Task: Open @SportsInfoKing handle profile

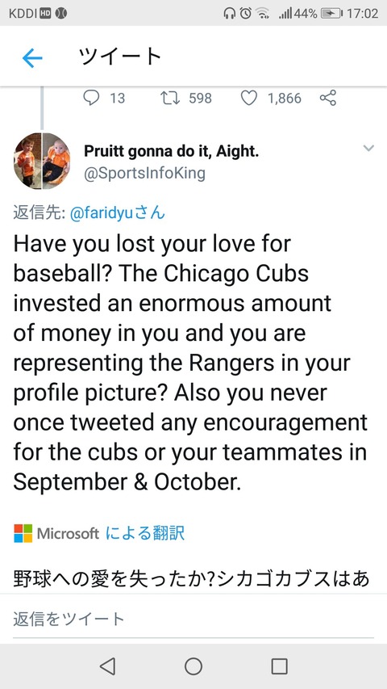Action: click(x=144, y=173)
